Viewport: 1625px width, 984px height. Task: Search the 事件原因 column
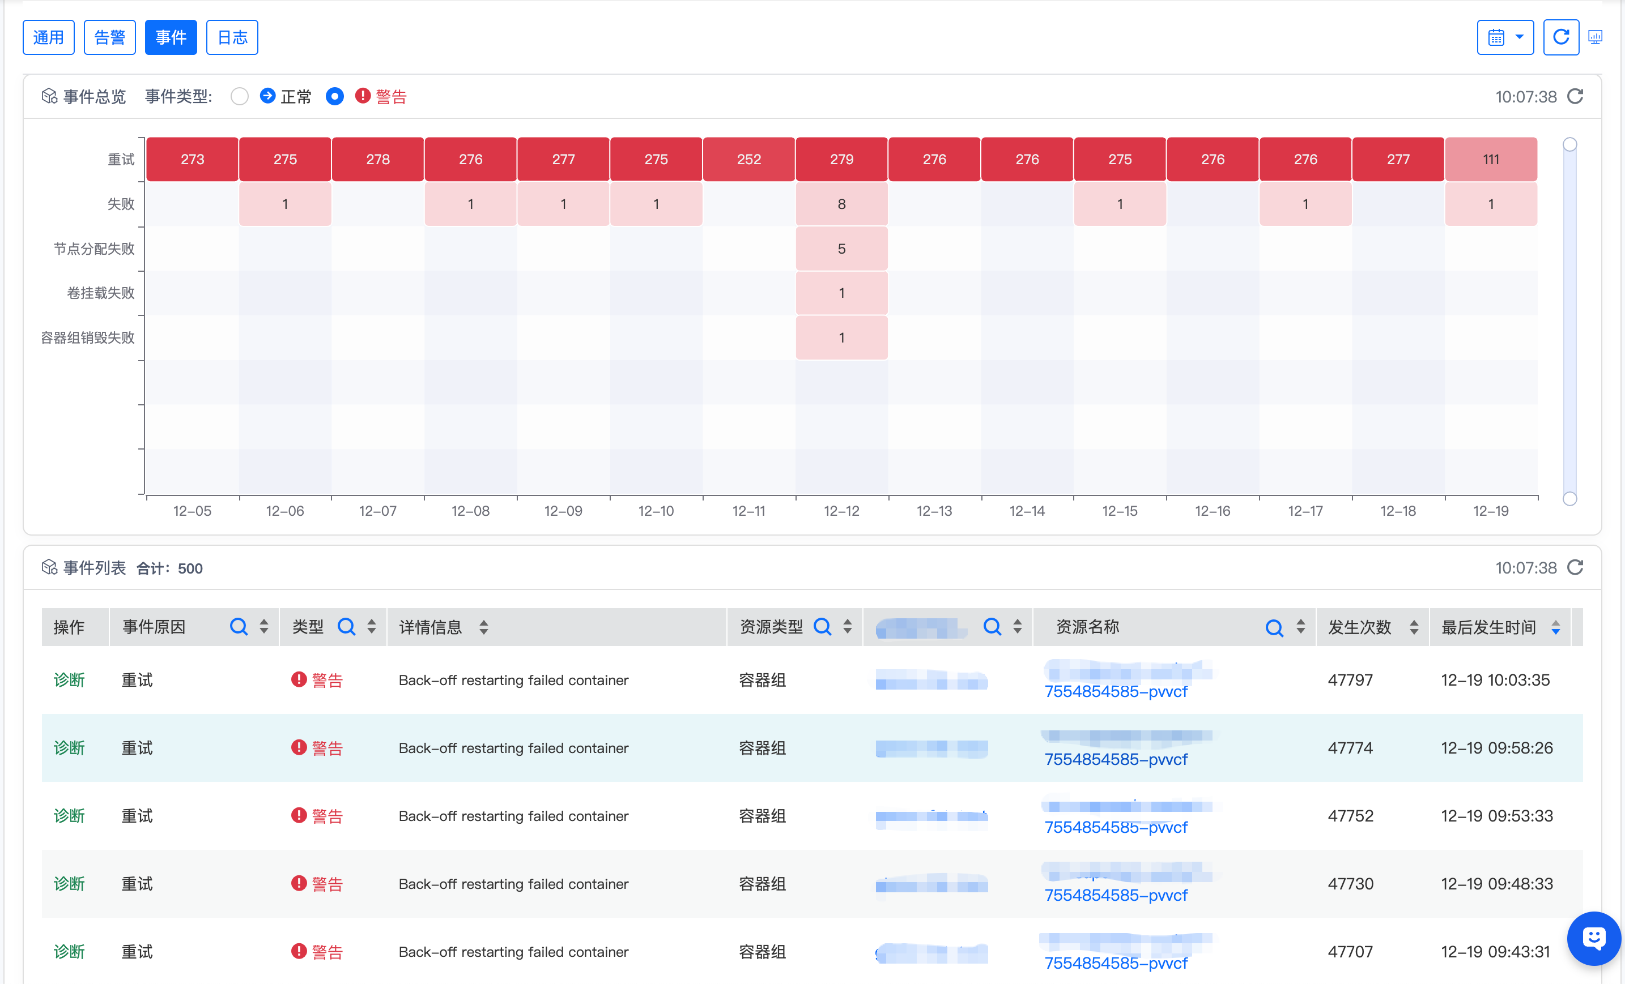coord(238,626)
